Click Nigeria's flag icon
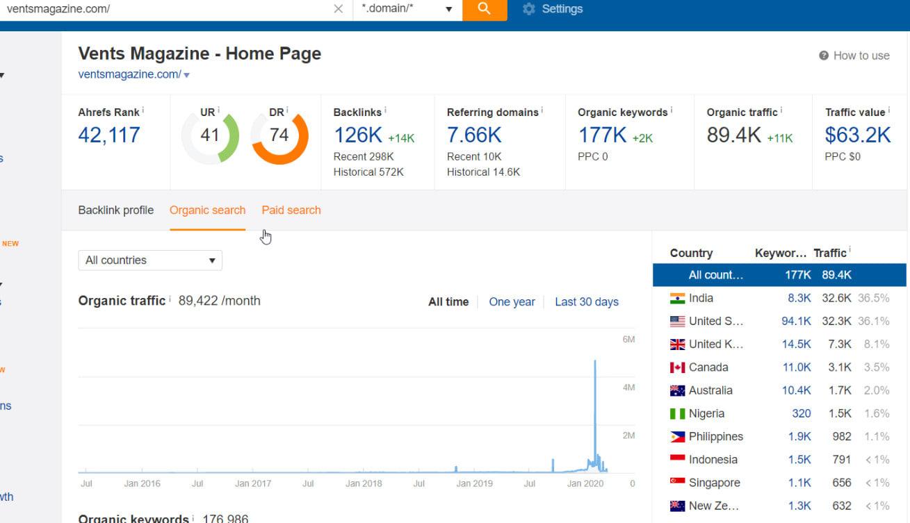910x523 pixels. 678,413
